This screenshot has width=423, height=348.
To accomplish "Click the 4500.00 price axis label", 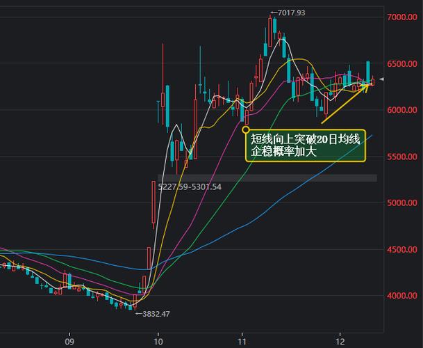I will coord(402,249).
